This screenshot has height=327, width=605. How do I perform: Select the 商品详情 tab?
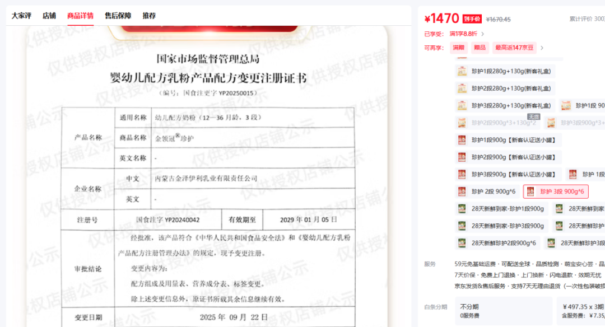(x=80, y=16)
